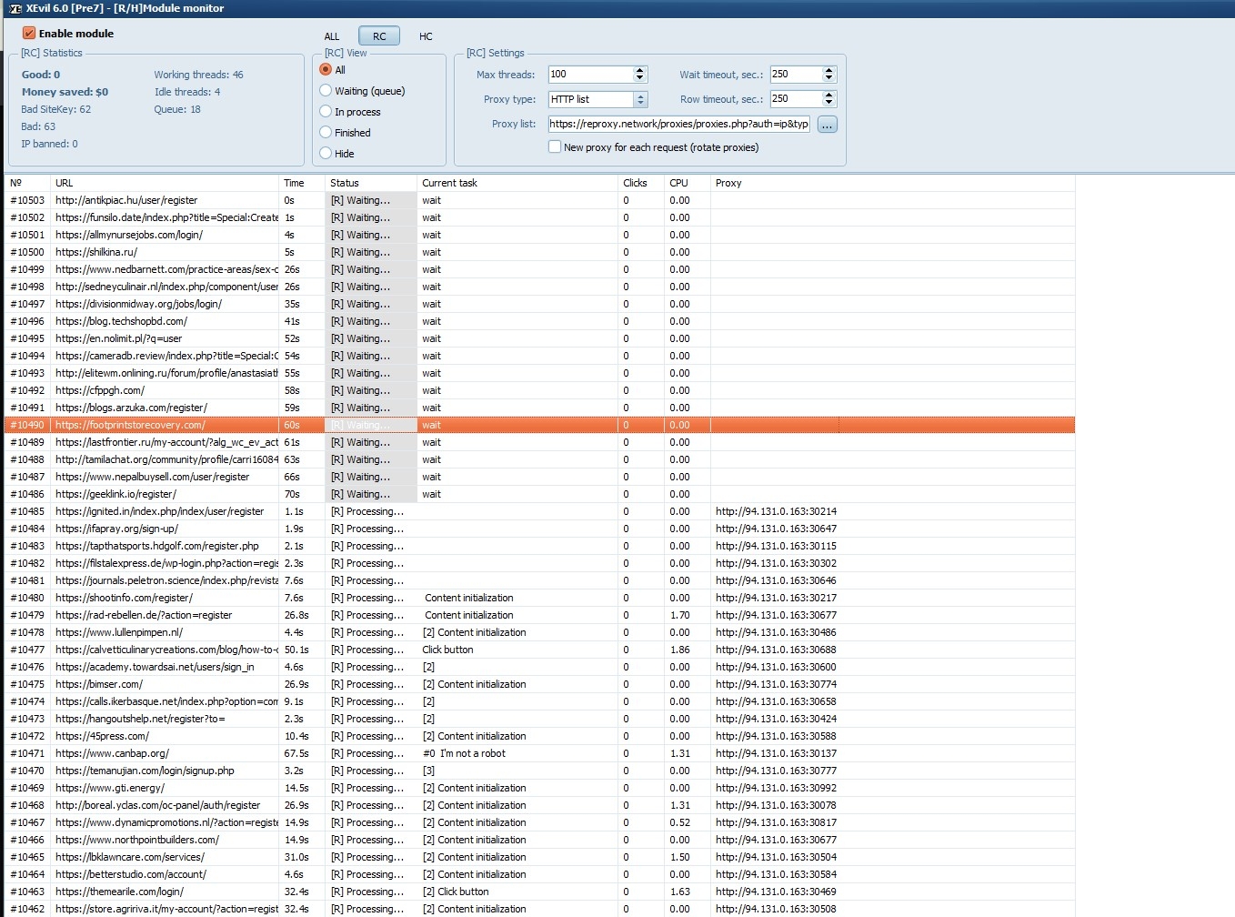Switch to the ALL tab
Image resolution: width=1235 pixels, height=917 pixels.
[x=332, y=36]
